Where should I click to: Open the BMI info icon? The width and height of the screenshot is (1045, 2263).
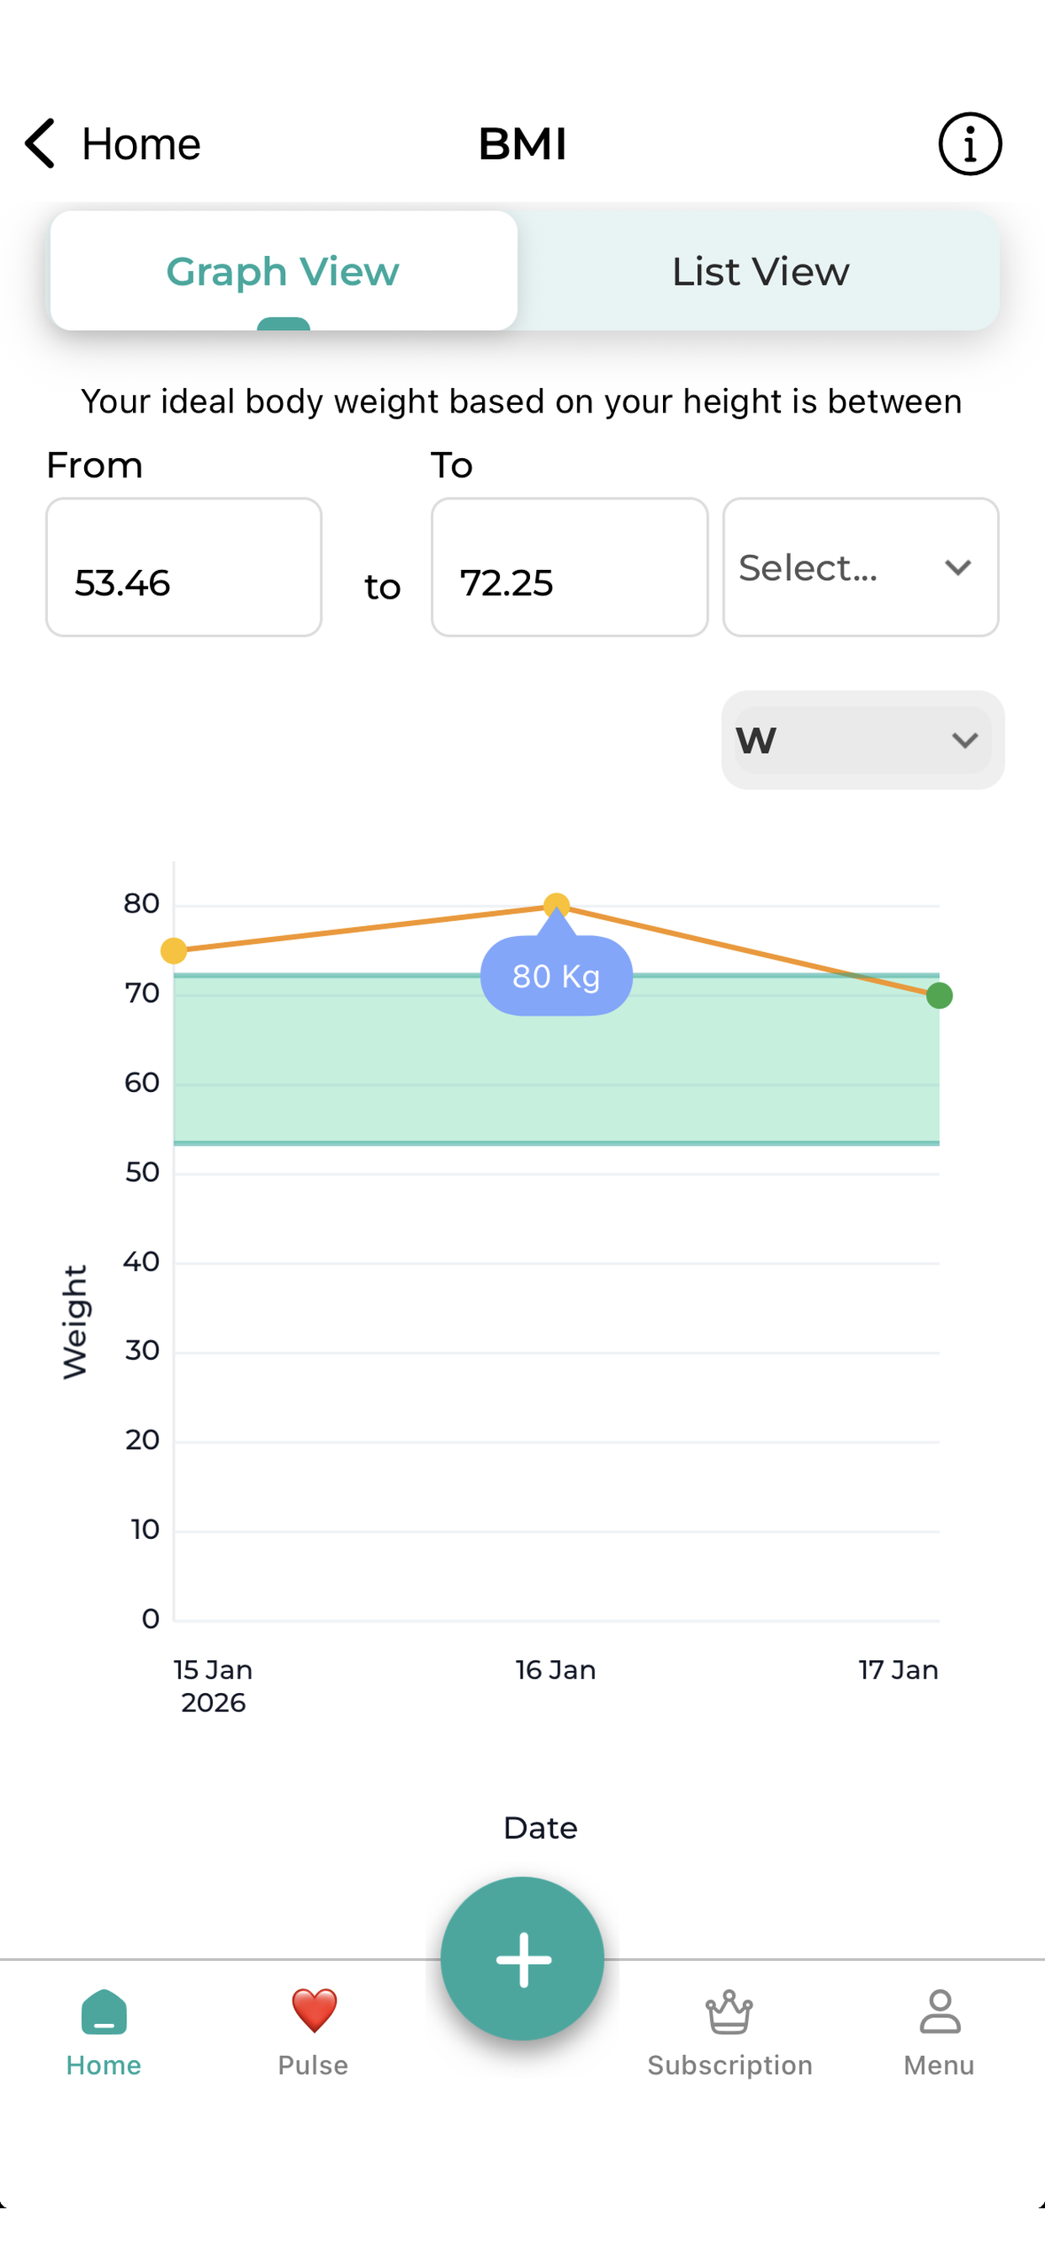[x=969, y=144]
